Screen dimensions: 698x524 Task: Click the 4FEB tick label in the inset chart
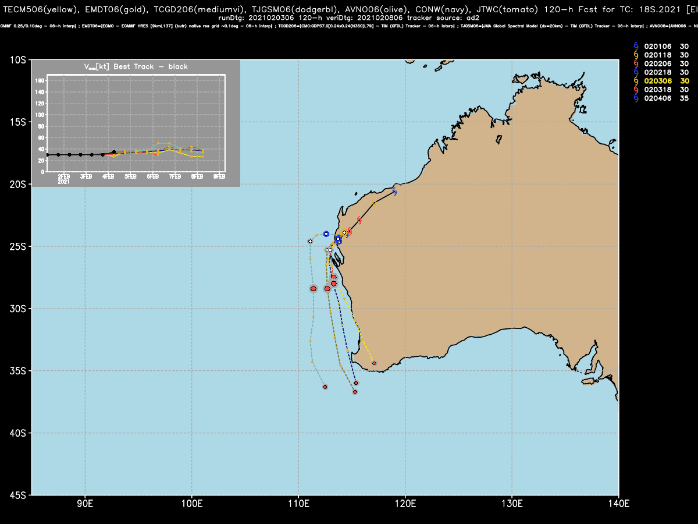(109, 176)
